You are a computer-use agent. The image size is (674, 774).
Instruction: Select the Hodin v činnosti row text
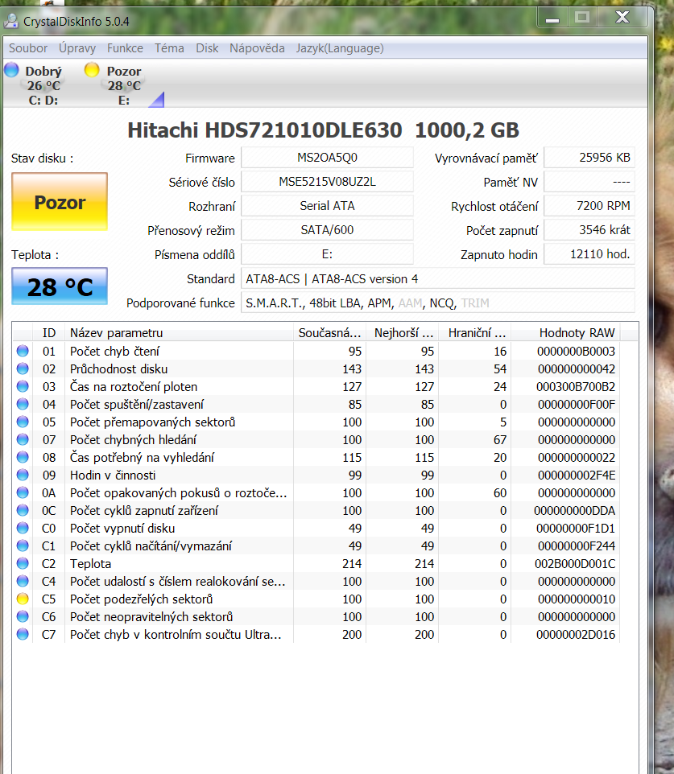113,475
